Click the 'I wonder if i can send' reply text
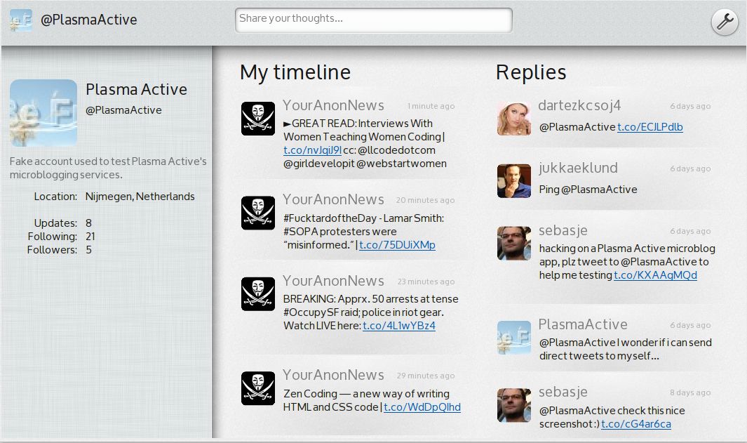 coord(626,349)
